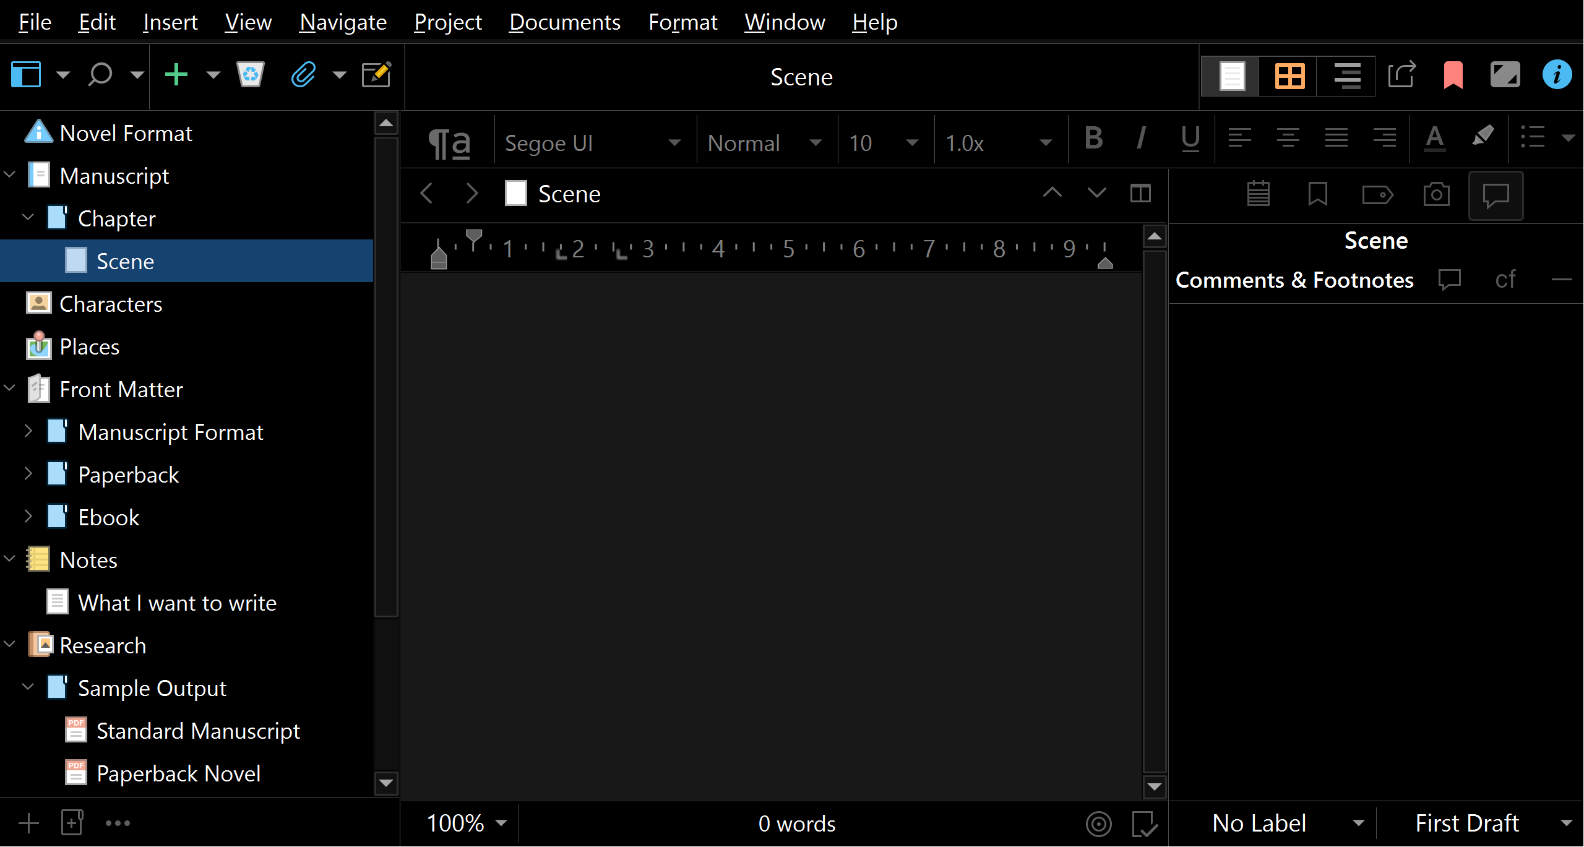The image size is (1584, 847).
Task: Open the Documents menu
Action: tap(564, 22)
